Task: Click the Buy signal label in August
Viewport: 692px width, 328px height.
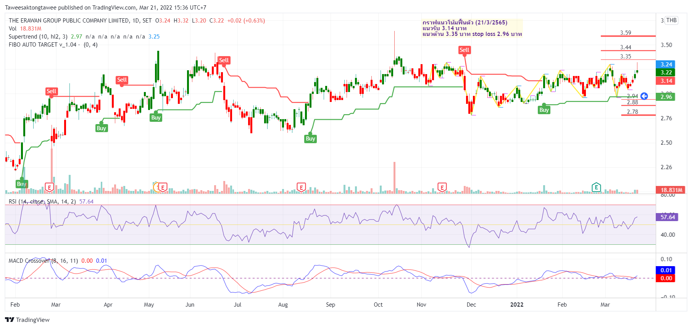Action: pos(310,139)
